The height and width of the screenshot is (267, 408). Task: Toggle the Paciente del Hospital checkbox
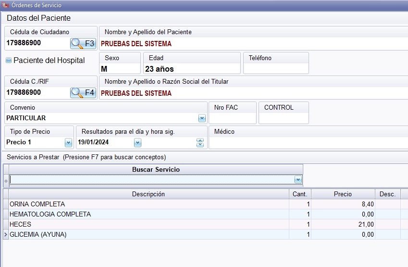[9, 61]
